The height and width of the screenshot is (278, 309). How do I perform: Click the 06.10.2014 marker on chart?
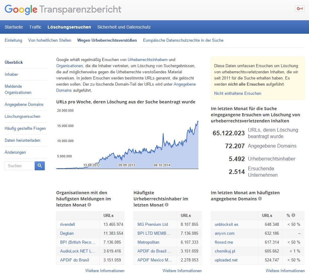tap(162, 165)
